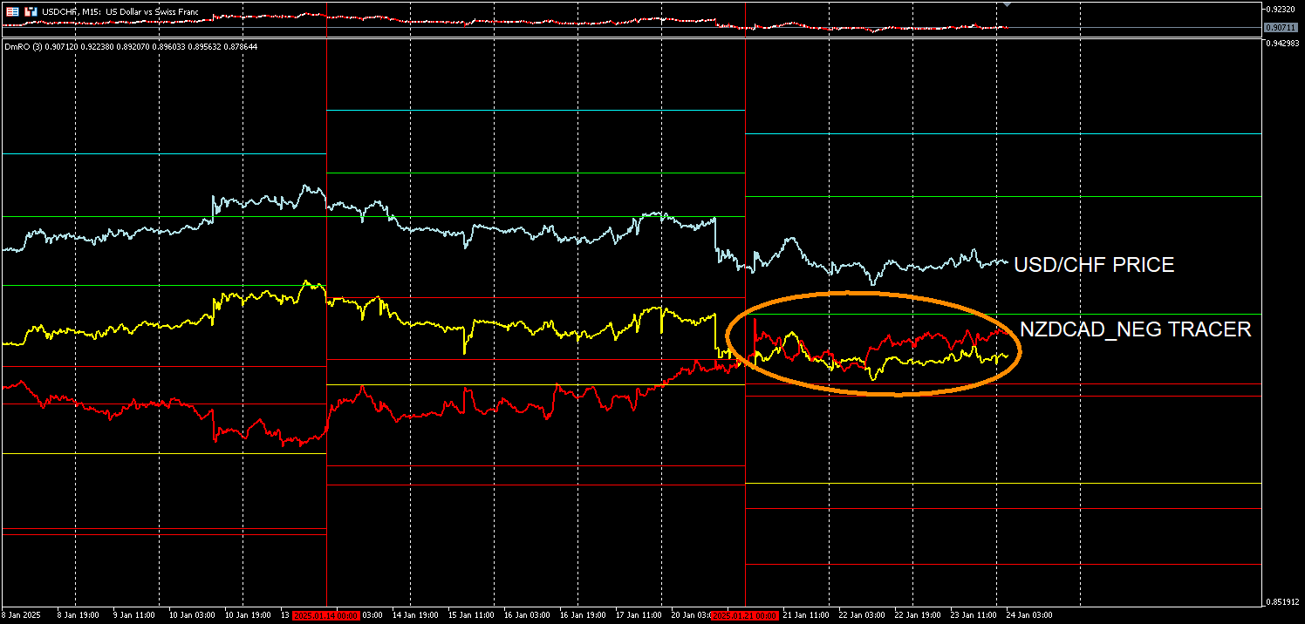Click the 17 Jan 11:00 time axis label
1305x624 pixels.
point(639,615)
